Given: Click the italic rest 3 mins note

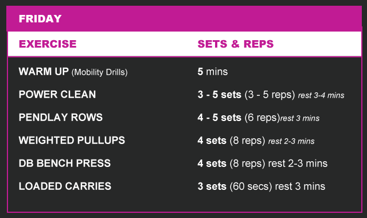Looking at the screenshot, I should click(300, 118).
